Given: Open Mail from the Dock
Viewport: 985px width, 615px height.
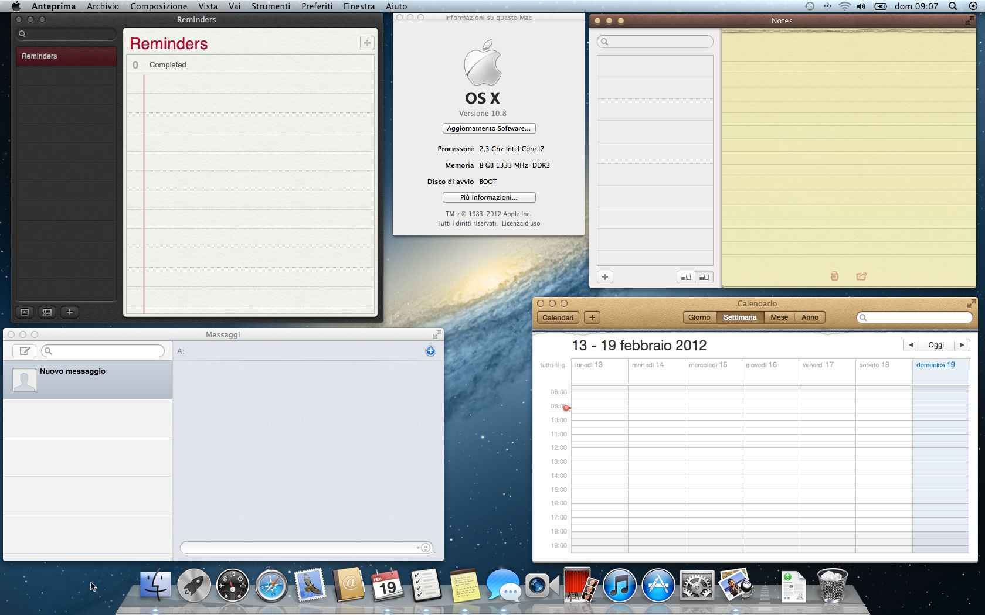Looking at the screenshot, I should pos(310,585).
